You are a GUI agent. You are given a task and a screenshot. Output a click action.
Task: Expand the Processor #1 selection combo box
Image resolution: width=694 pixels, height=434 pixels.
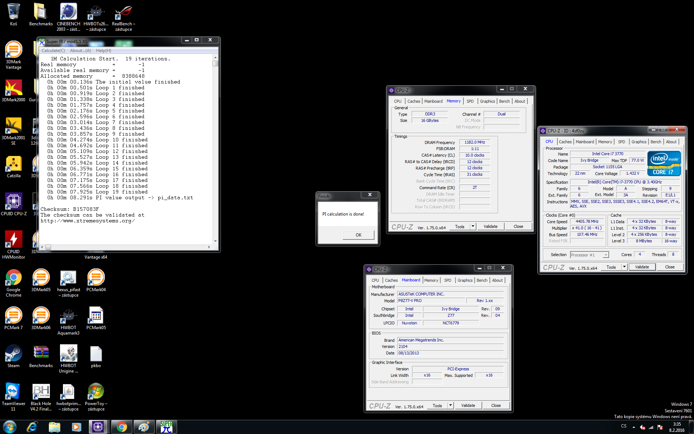(590, 255)
